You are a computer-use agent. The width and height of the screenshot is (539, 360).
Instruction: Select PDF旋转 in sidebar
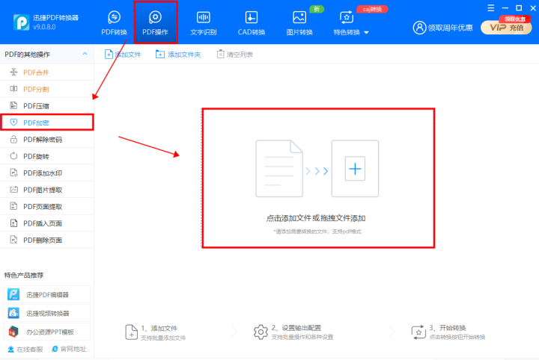[x=46, y=156]
